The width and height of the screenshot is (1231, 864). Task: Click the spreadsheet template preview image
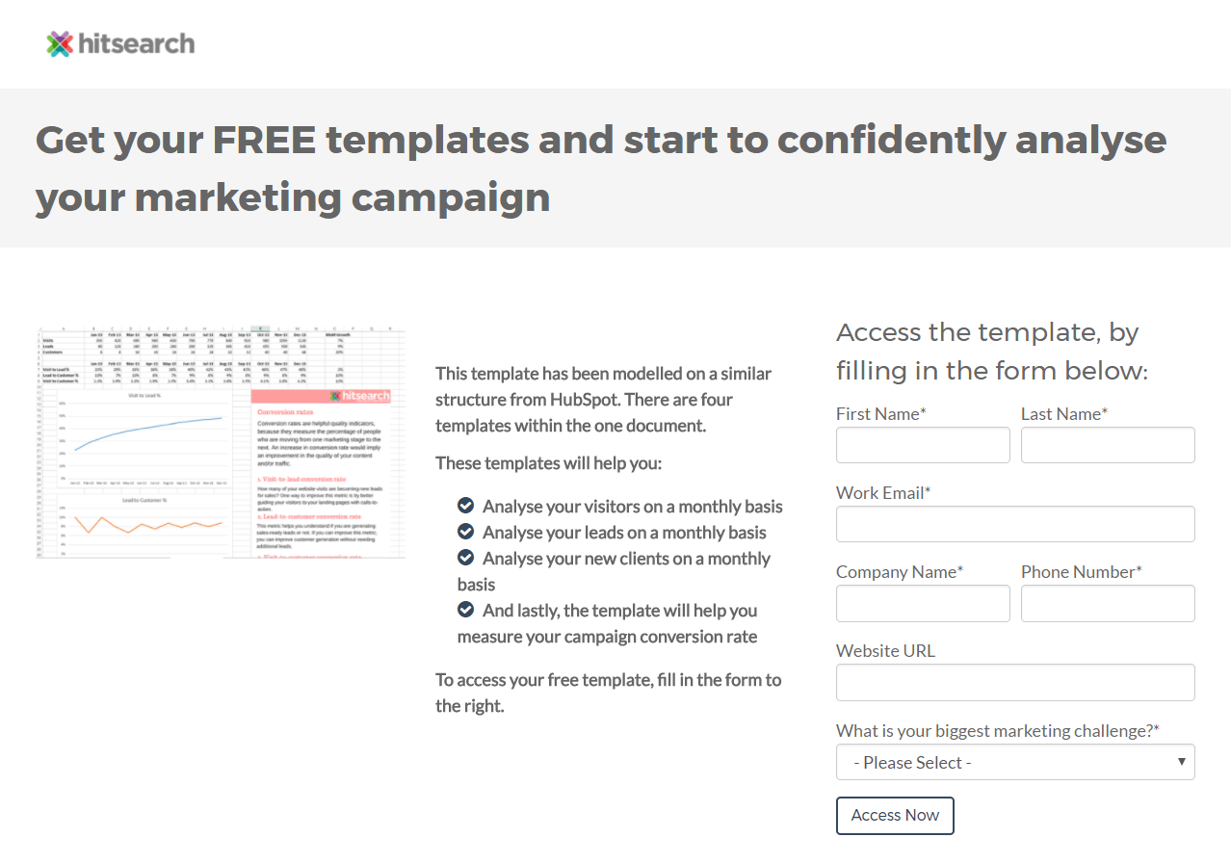click(220, 441)
